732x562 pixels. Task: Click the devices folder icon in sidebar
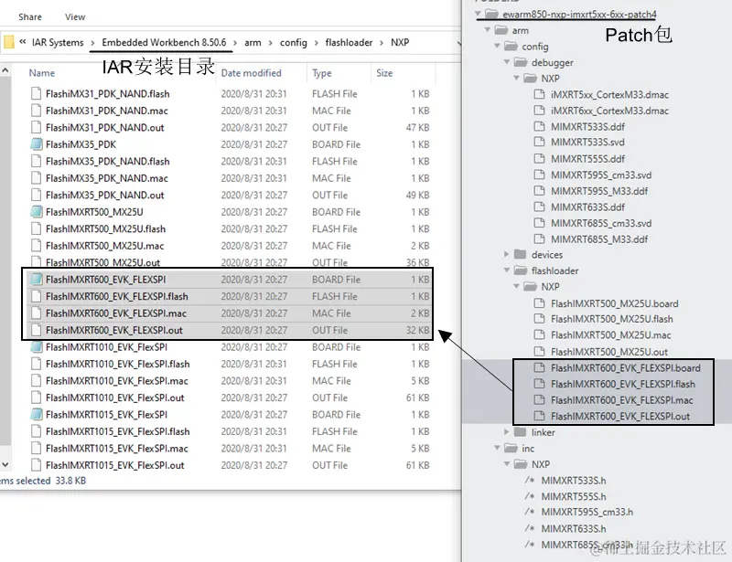(520, 254)
